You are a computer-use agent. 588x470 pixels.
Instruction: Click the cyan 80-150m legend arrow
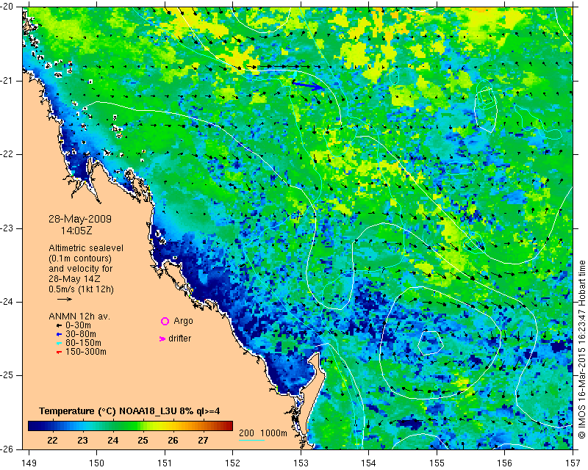(59, 343)
